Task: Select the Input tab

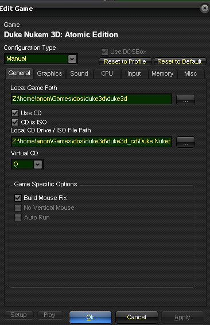Action: (x=134, y=74)
